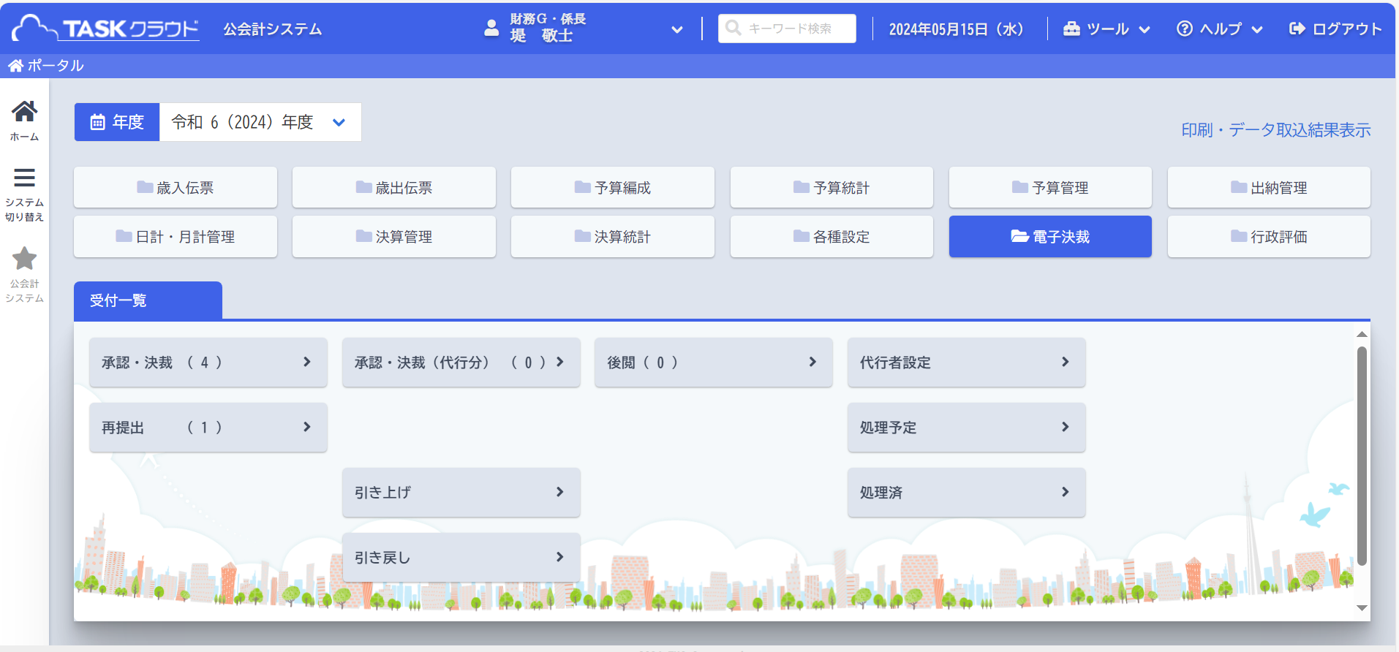The width and height of the screenshot is (1399, 652).
Task: Open the 各種設定 menu
Action: (832, 236)
